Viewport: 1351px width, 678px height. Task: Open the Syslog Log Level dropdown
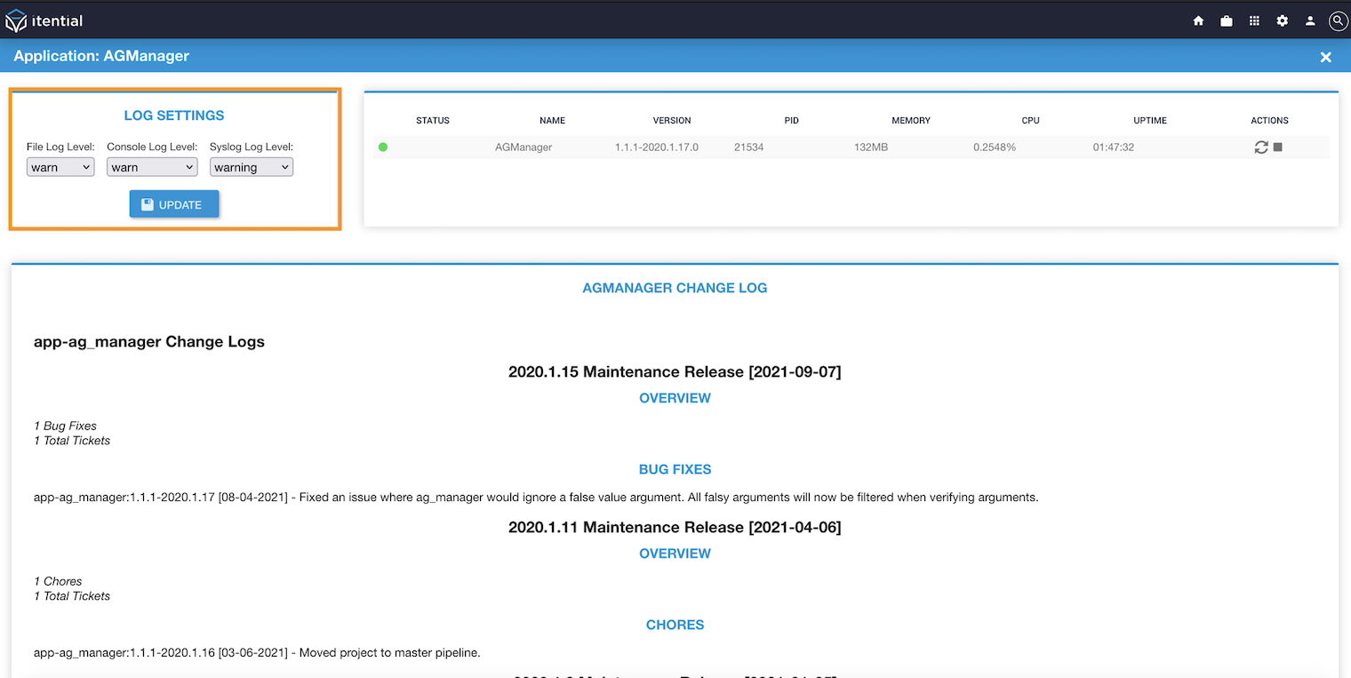[x=252, y=167]
